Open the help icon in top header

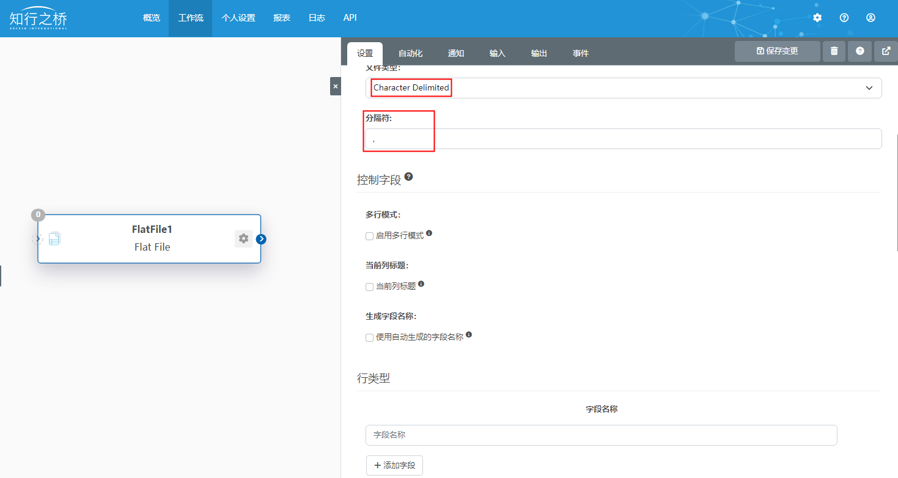(x=844, y=18)
